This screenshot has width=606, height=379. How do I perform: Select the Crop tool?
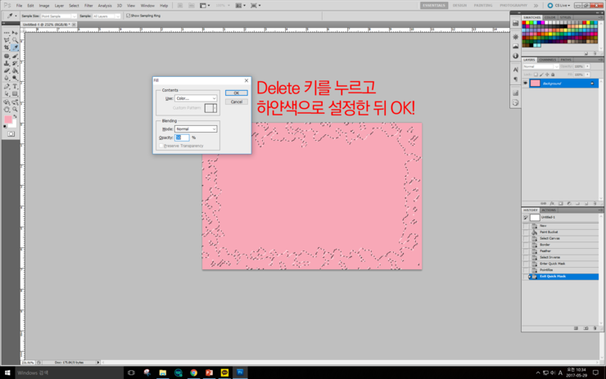click(7, 47)
